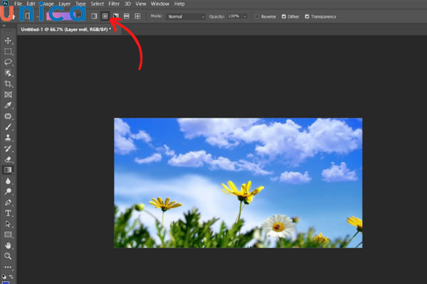
Task: Enable the Reverse checkbox
Action: coord(256,15)
